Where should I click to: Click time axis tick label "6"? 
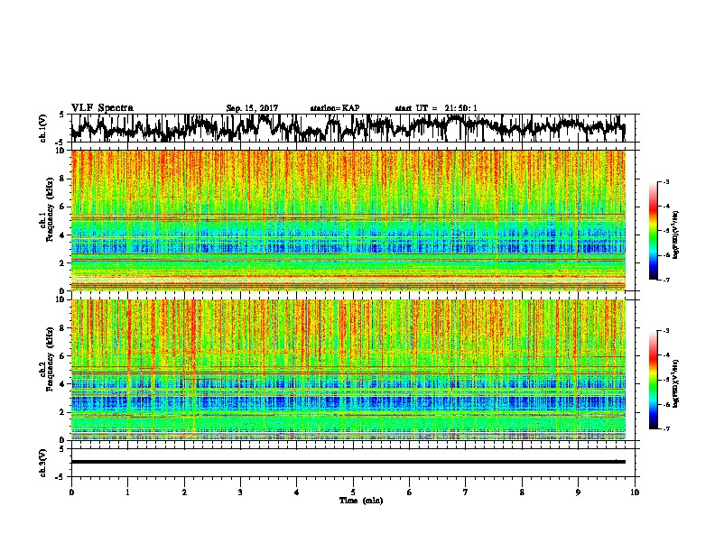(410, 492)
